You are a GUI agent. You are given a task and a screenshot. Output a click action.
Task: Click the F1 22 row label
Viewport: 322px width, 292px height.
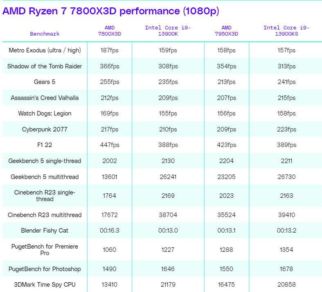pyautogui.click(x=45, y=145)
